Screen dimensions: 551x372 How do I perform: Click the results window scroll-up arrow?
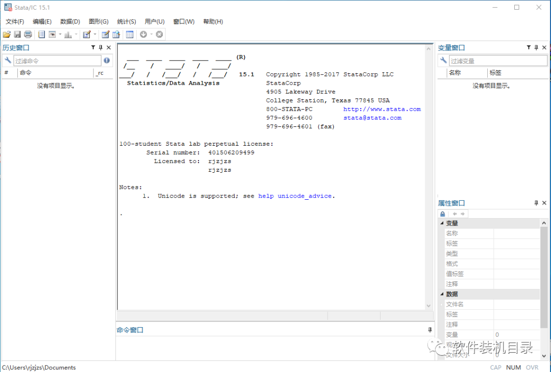[x=429, y=49]
